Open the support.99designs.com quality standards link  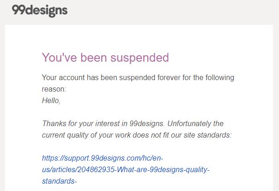[126, 169]
